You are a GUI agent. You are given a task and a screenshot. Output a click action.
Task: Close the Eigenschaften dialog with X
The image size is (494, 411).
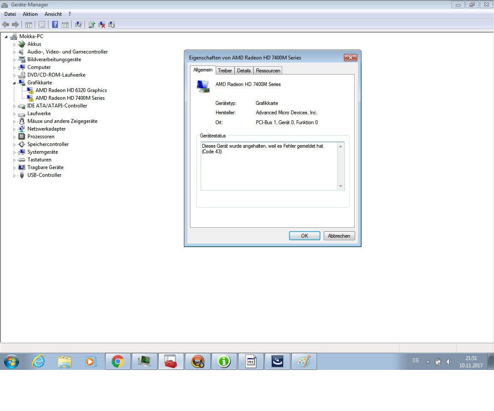(x=350, y=57)
